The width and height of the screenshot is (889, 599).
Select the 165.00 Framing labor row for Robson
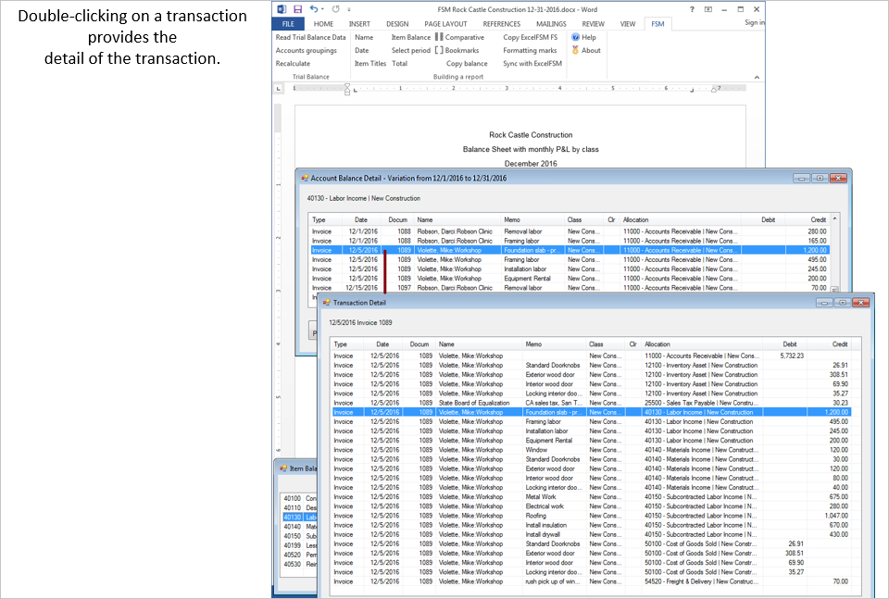(x=570, y=241)
